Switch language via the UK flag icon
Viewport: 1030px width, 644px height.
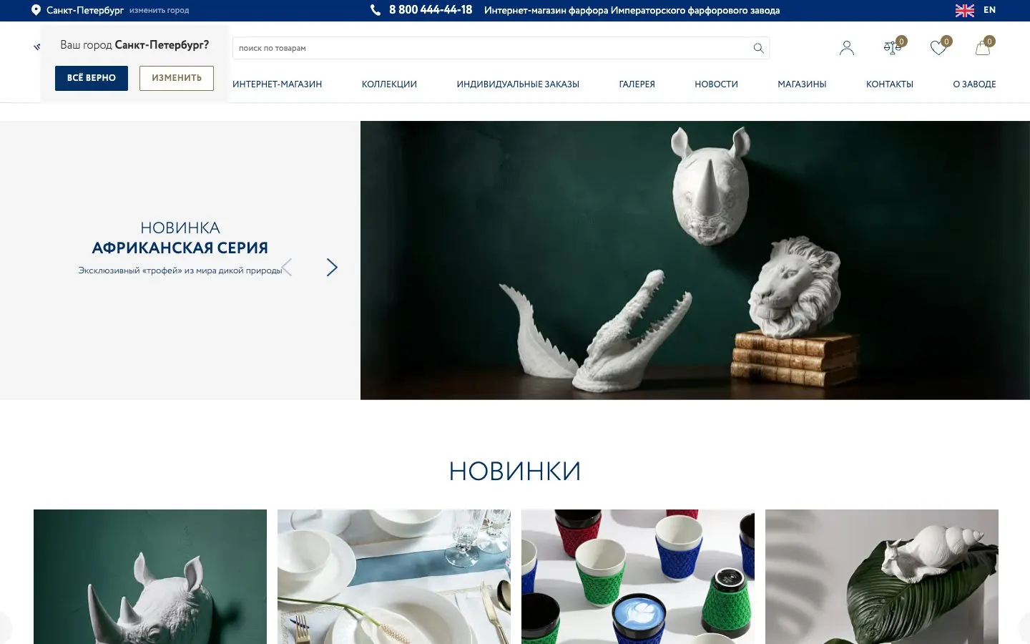click(965, 10)
